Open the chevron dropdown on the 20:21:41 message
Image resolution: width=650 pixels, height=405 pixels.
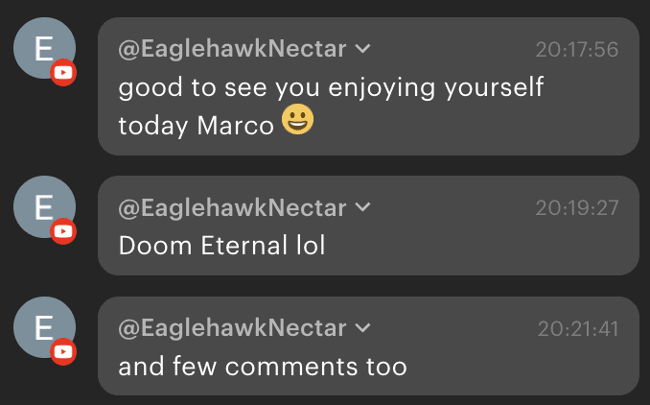coord(363,328)
